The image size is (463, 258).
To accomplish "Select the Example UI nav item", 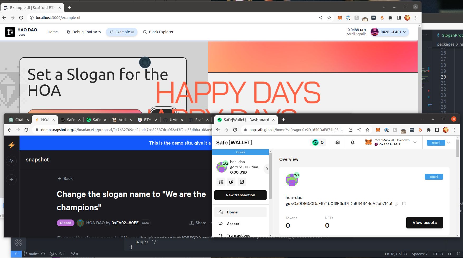I will coord(122,32).
